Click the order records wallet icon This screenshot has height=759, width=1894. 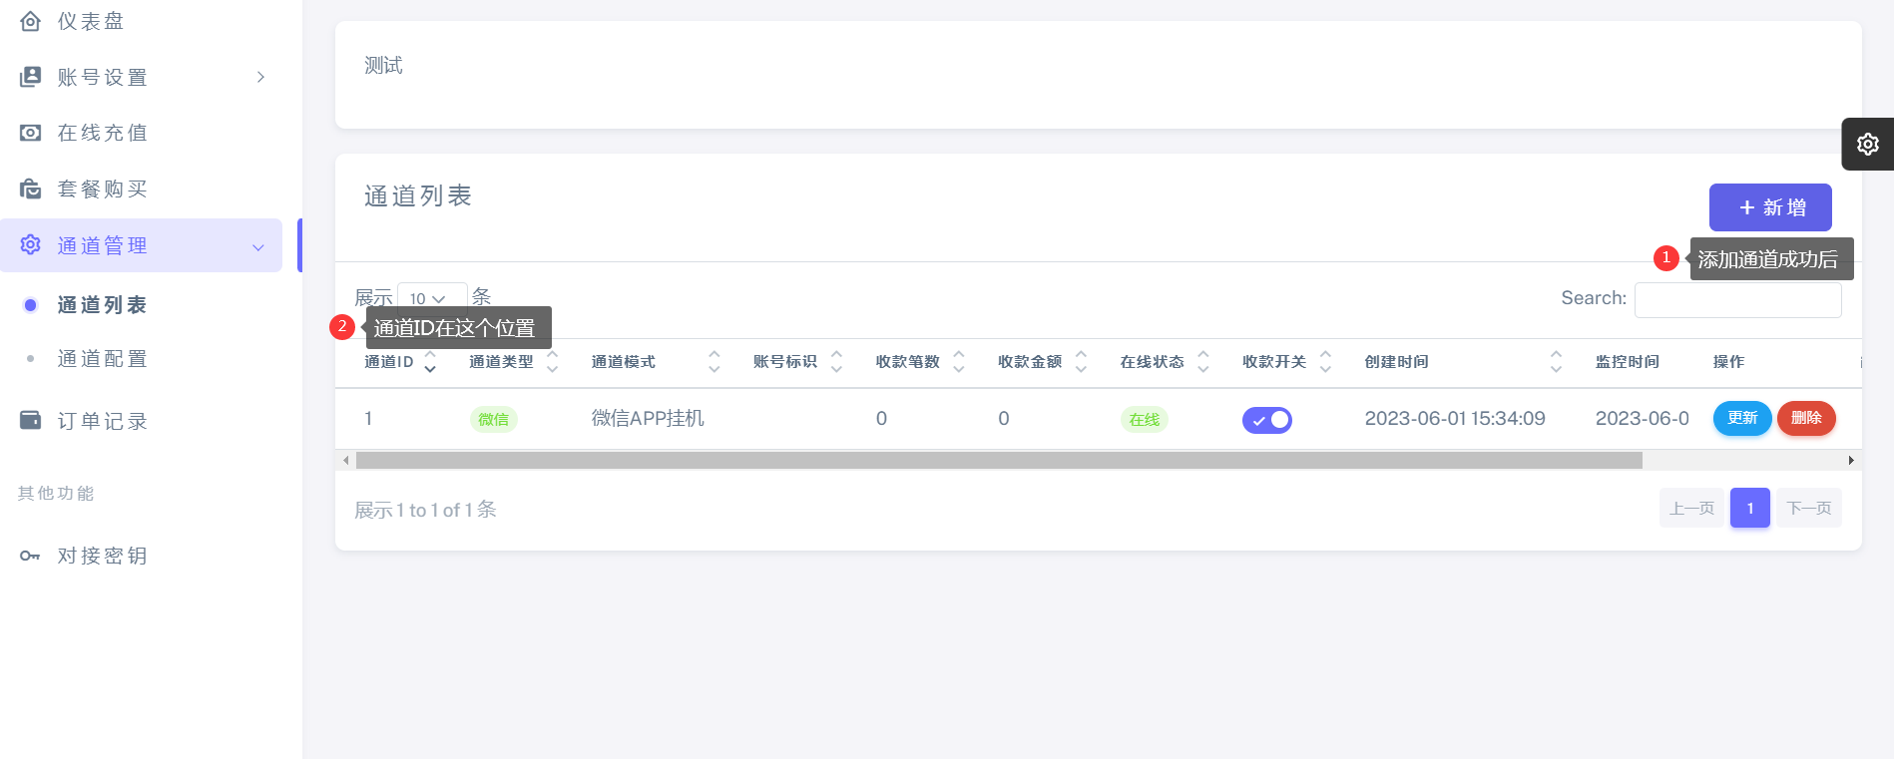(31, 420)
